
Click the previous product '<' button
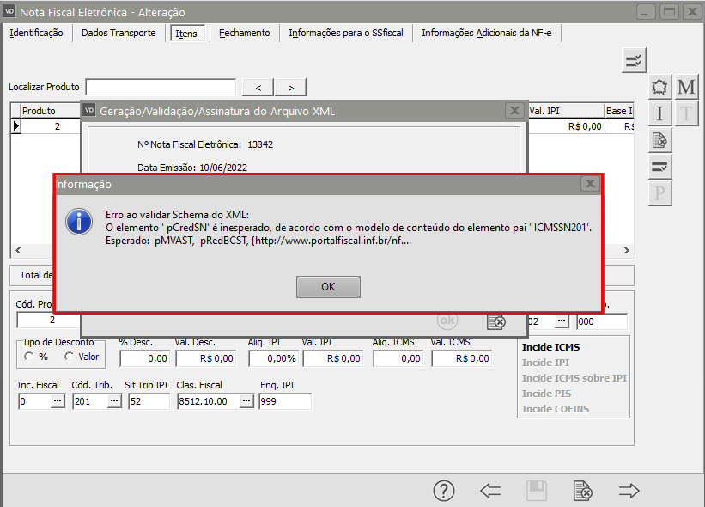258,87
